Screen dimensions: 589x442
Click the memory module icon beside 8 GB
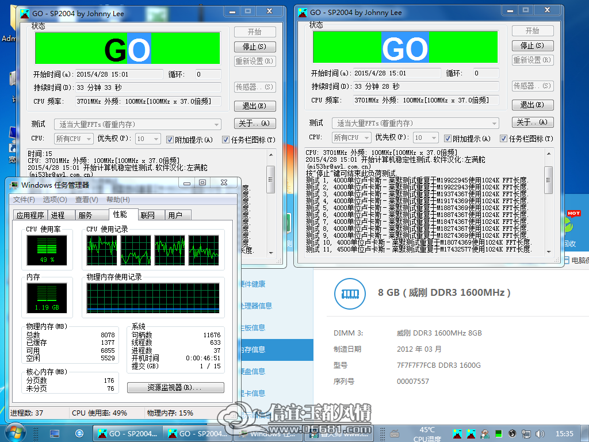(x=350, y=294)
